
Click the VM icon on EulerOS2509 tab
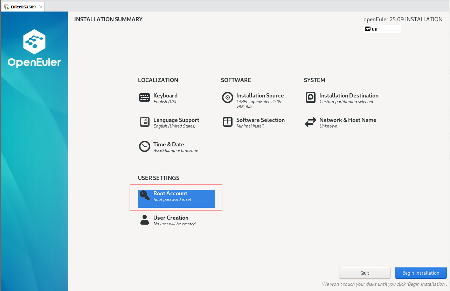pos(7,7)
